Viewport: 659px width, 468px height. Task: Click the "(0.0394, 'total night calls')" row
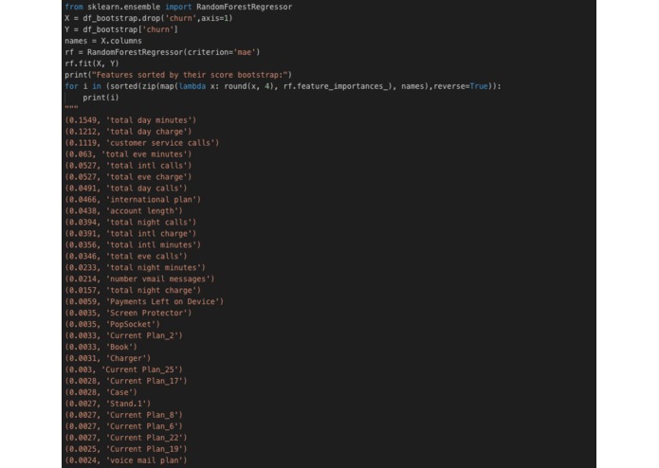[130, 222]
